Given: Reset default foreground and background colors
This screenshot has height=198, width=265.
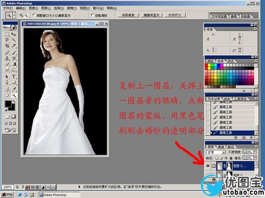Looking at the screenshot, I should pyautogui.click(x=6, y=110).
